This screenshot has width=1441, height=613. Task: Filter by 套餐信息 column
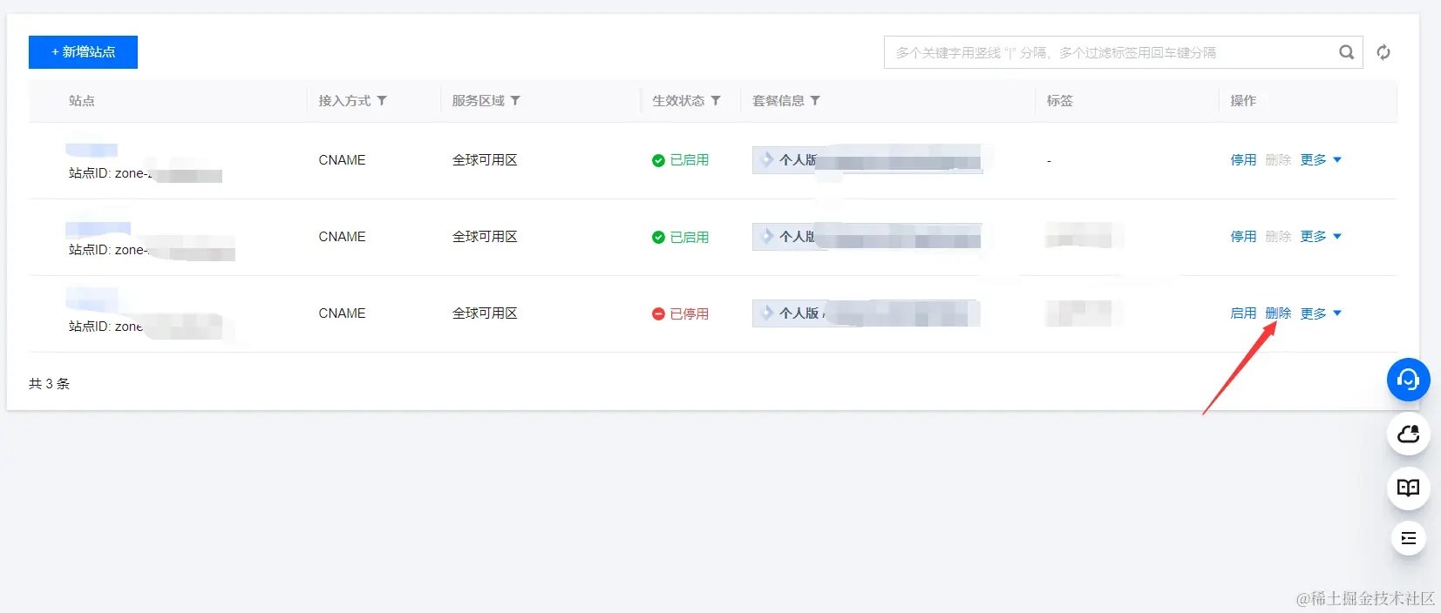pos(815,101)
